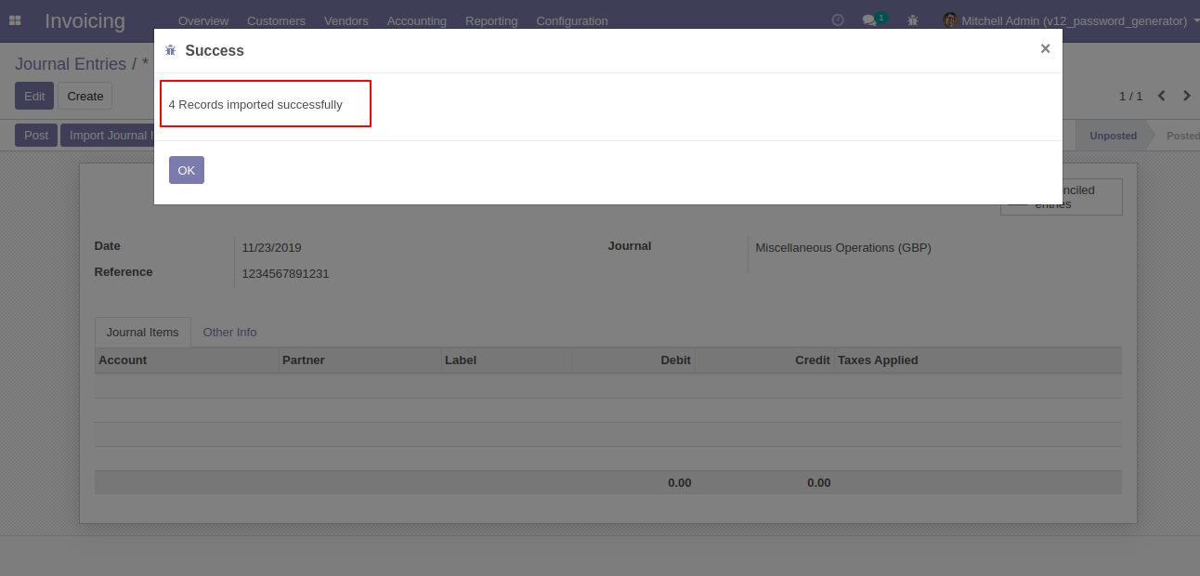Click the Reconciled entries stat button
This screenshot has width=1200, height=576.
(1062, 197)
